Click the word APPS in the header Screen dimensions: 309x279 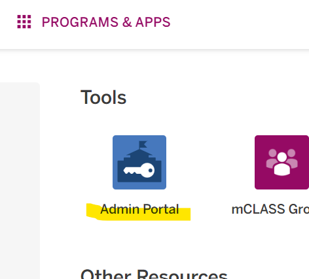[x=153, y=22]
